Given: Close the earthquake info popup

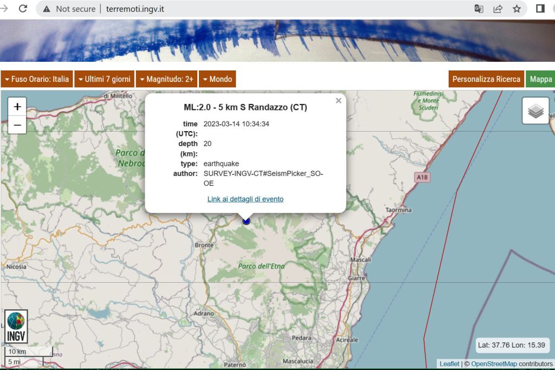Looking at the screenshot, I should pos(338,101).
